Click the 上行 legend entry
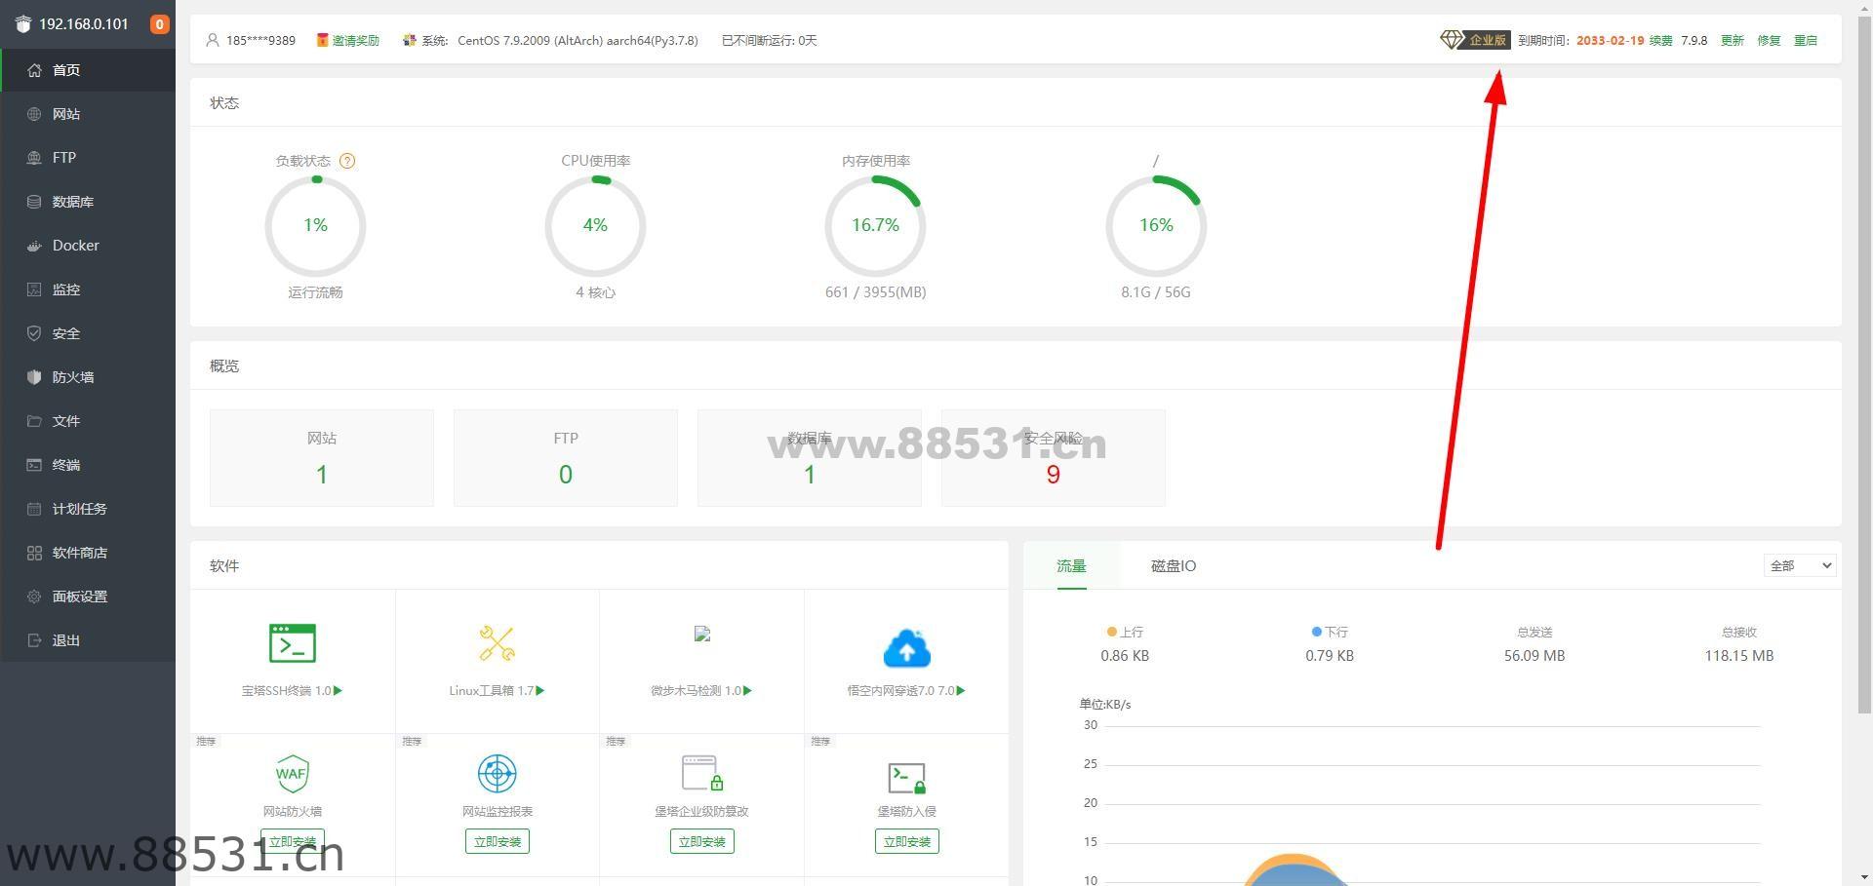1873x886 pixels. (1125, 633)
